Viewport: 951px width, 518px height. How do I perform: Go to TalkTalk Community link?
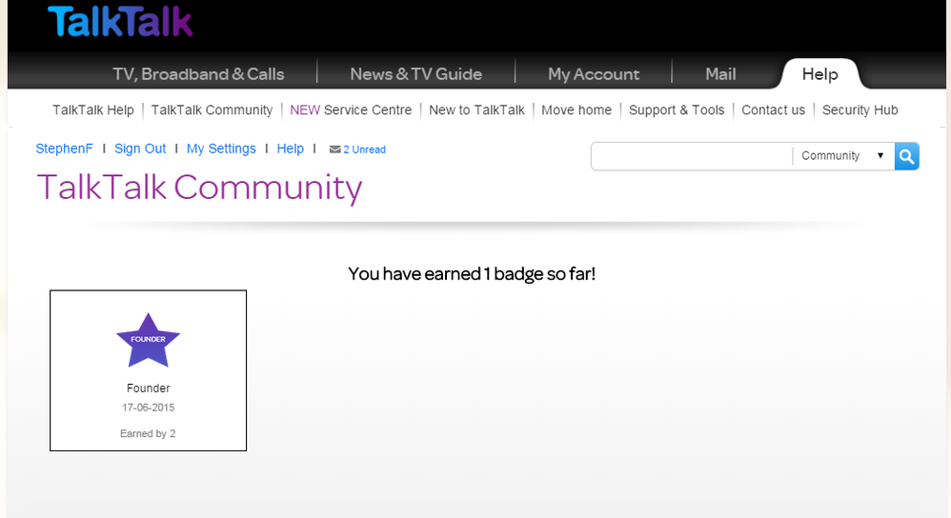[212, 110]
